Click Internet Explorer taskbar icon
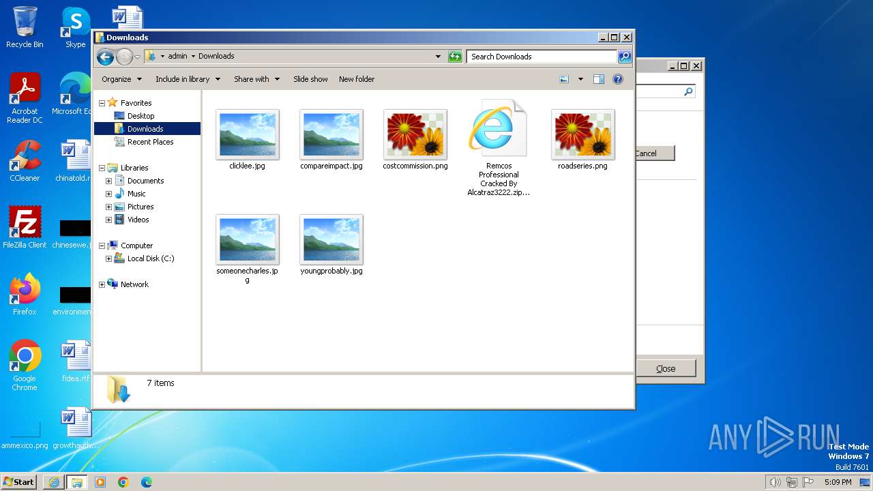The image size is (873, 491). [54, 482]
